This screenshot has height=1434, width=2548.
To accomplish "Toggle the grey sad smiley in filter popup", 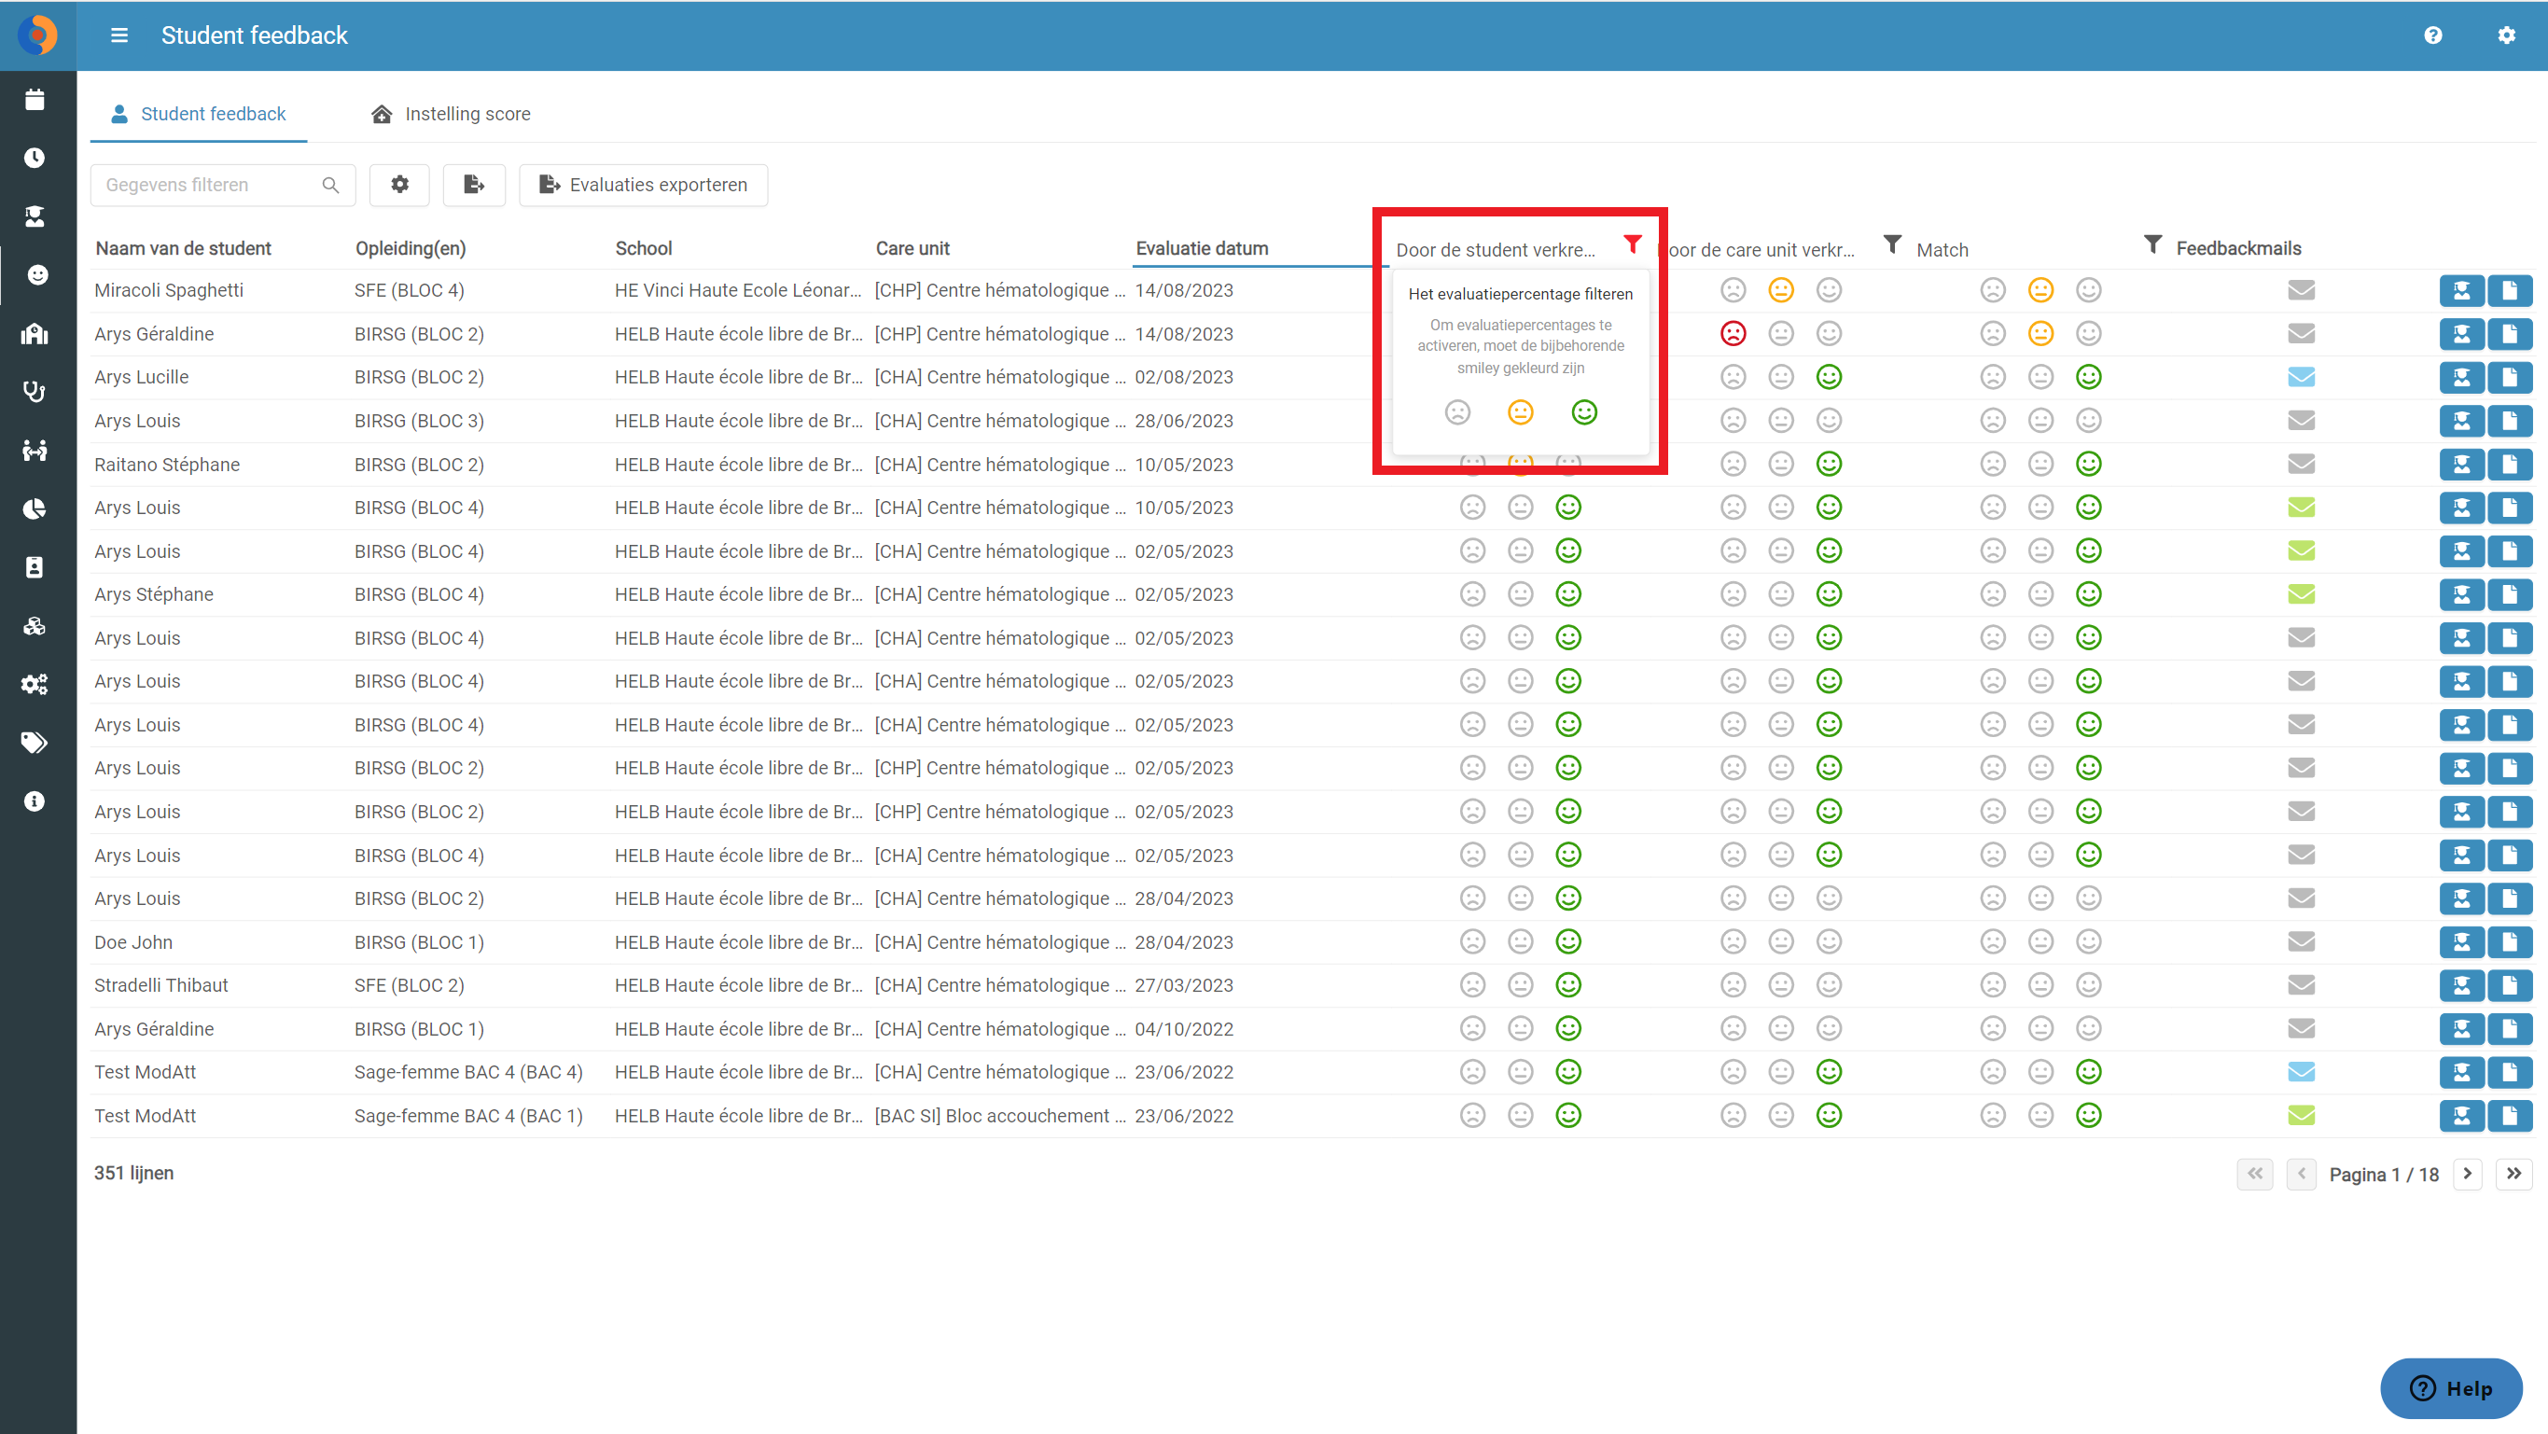I will coord(1457,412).
